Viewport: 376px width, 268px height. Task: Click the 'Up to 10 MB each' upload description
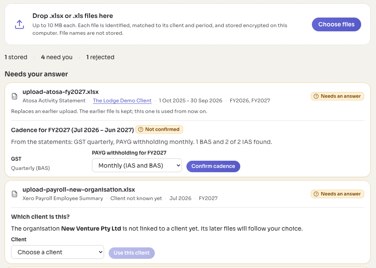(x=160, y=29)
